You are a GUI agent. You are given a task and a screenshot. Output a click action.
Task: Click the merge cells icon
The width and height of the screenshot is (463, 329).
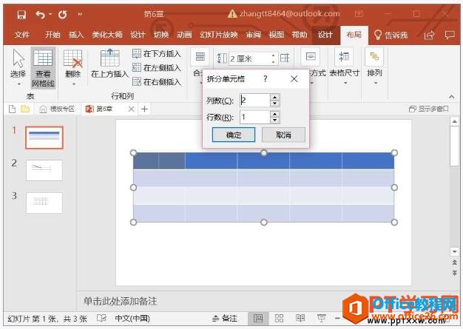click(x=200, y=56)
